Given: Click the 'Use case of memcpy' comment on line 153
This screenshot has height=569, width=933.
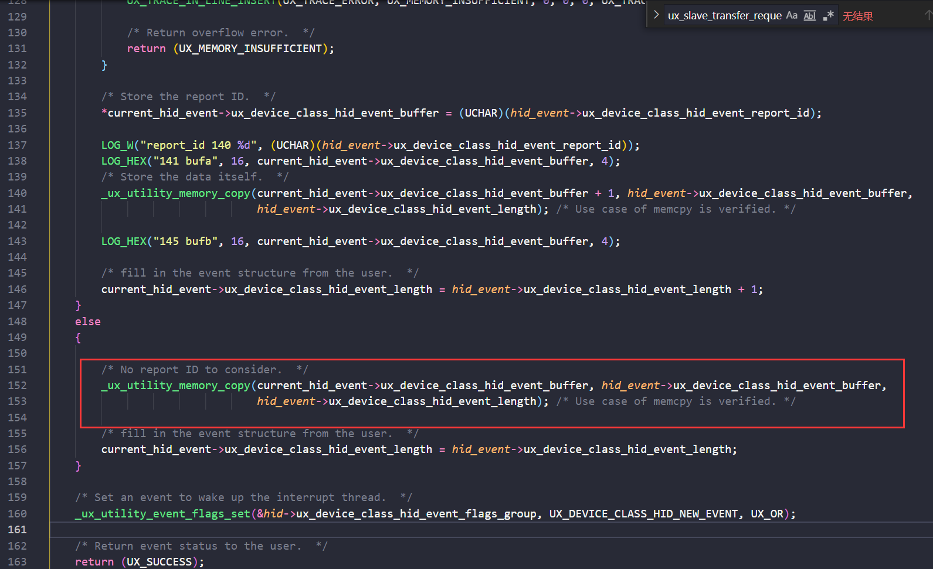Looking at the screenshot, I should pos(676,401).
